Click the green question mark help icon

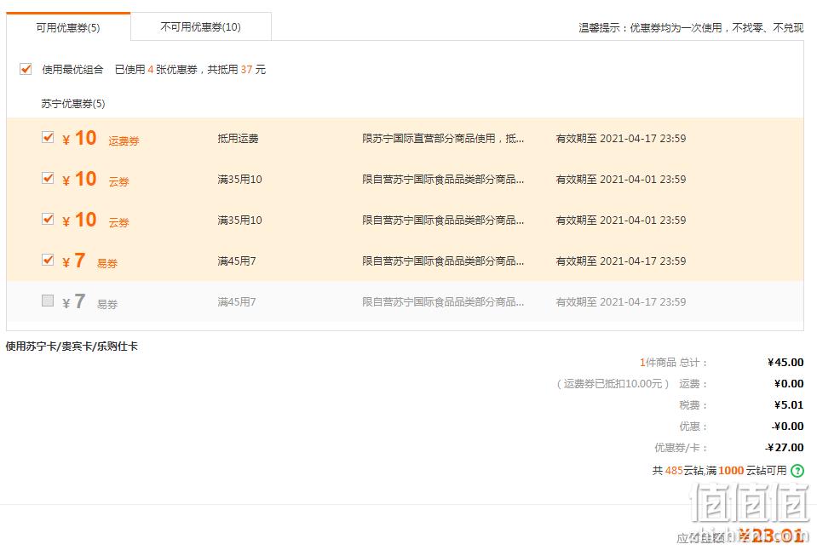(797, 471)
